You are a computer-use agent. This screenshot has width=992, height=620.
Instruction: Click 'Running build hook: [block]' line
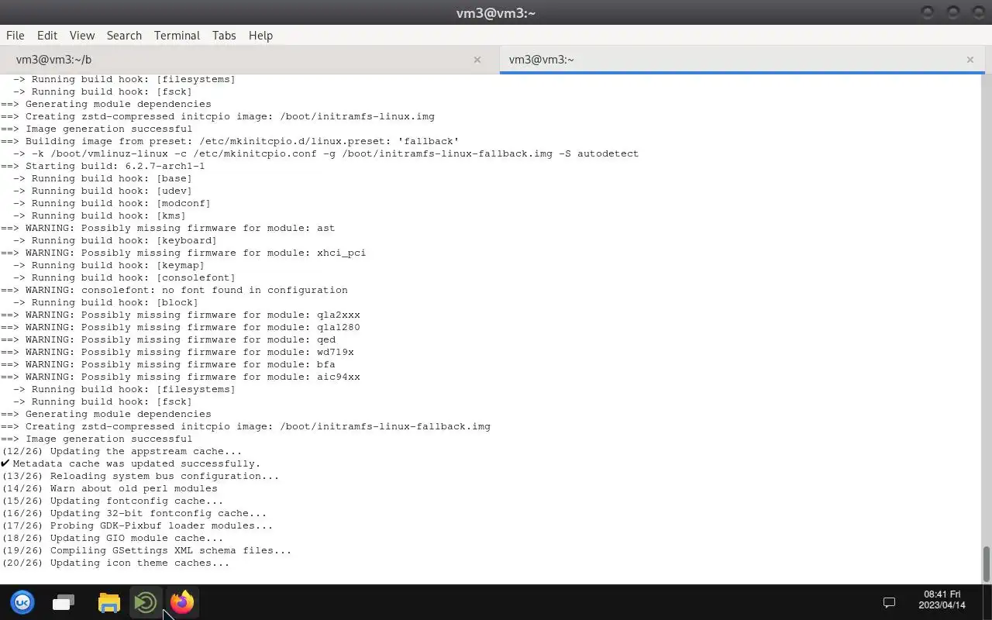[x=106, y=302]
